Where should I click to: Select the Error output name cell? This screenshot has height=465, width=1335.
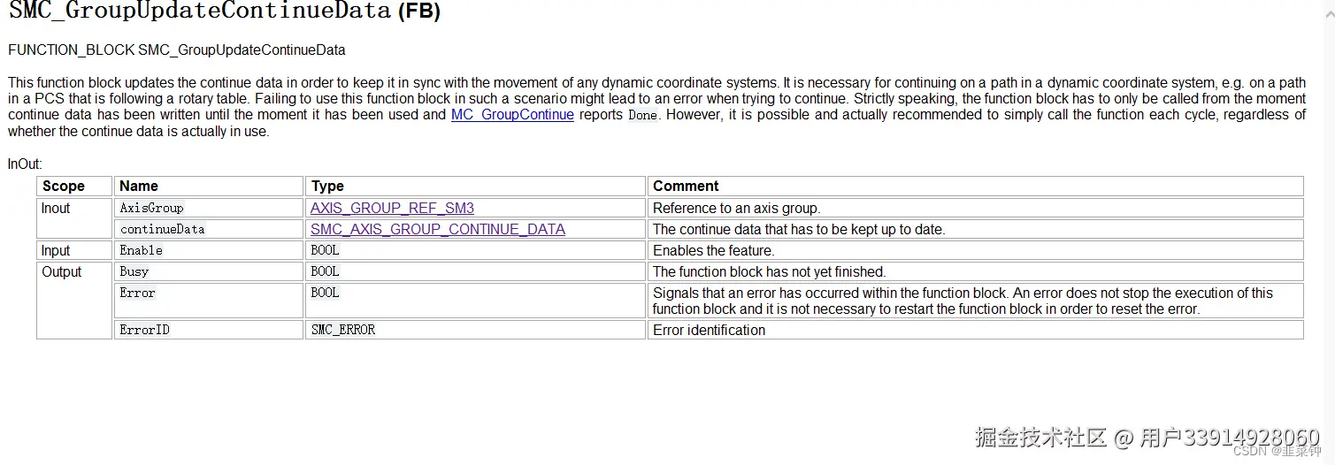137,293
